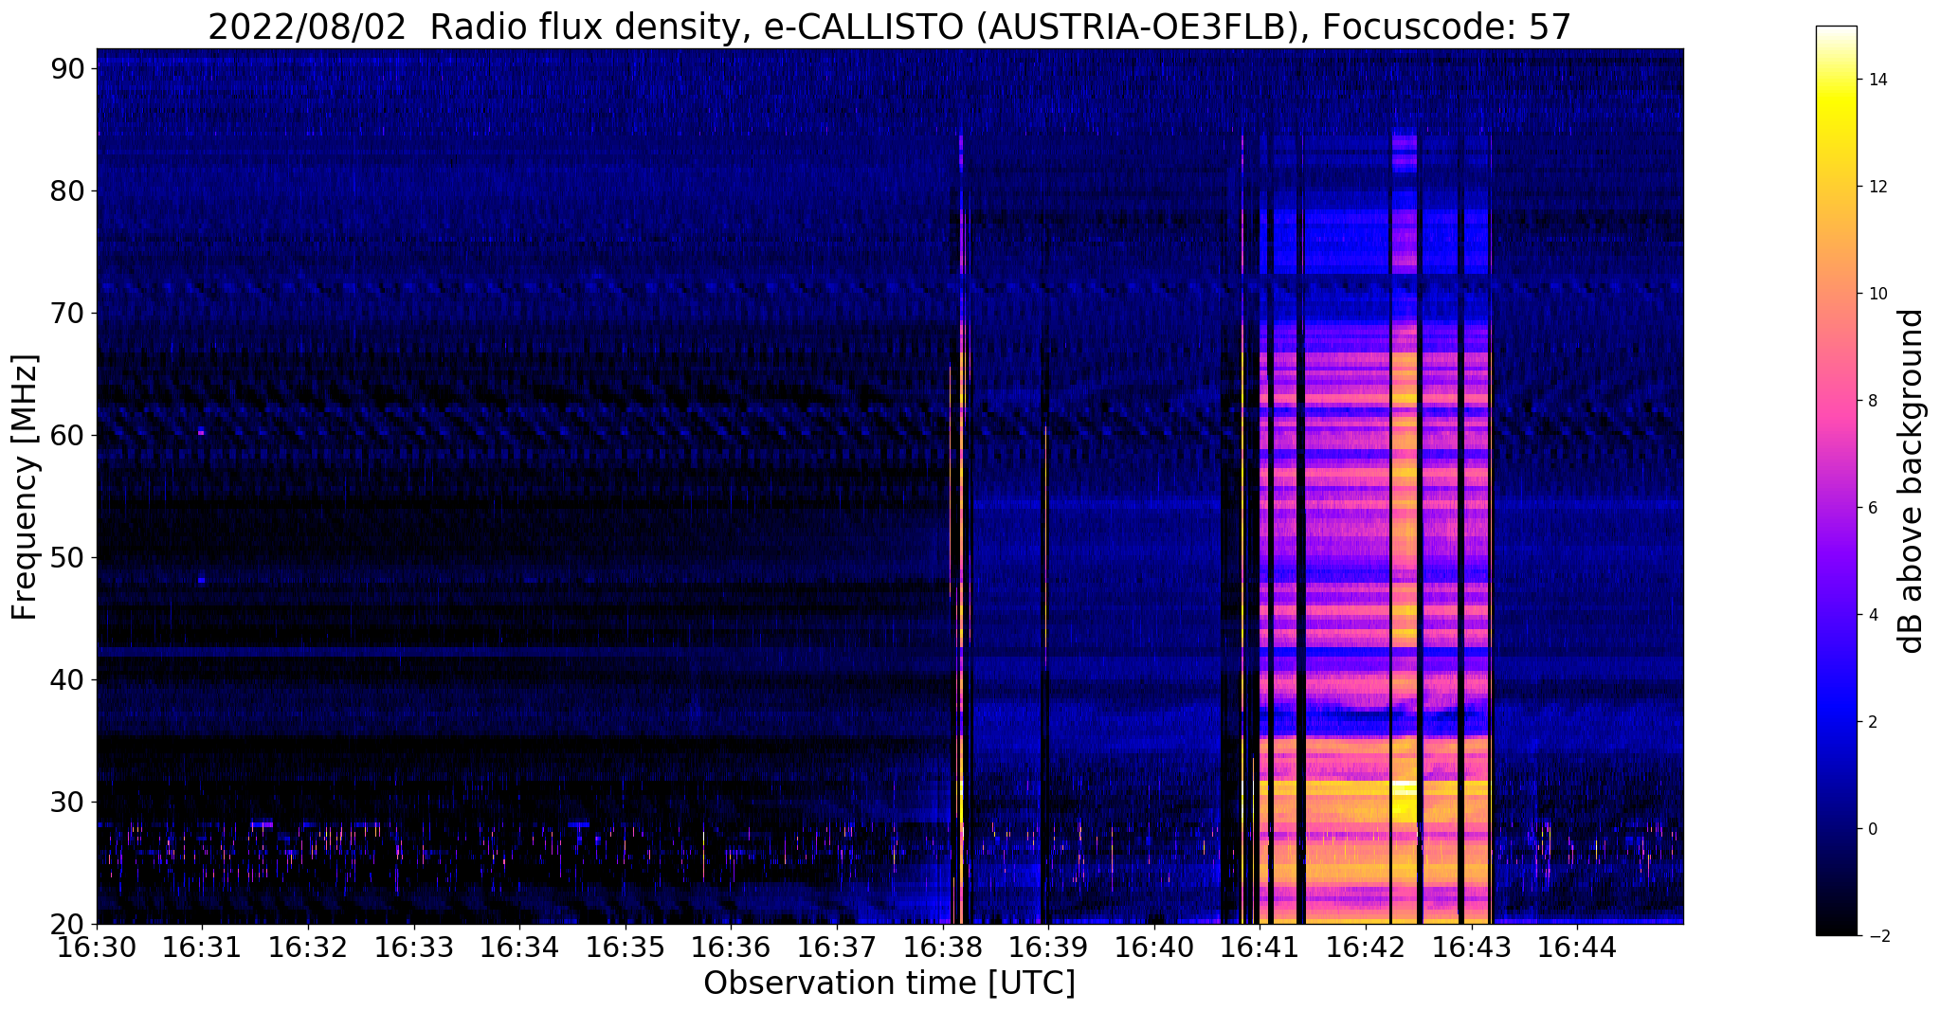Click the 30 frequency tick label
This screenshot has width=1940, height=1011.
tap(68, 803)
